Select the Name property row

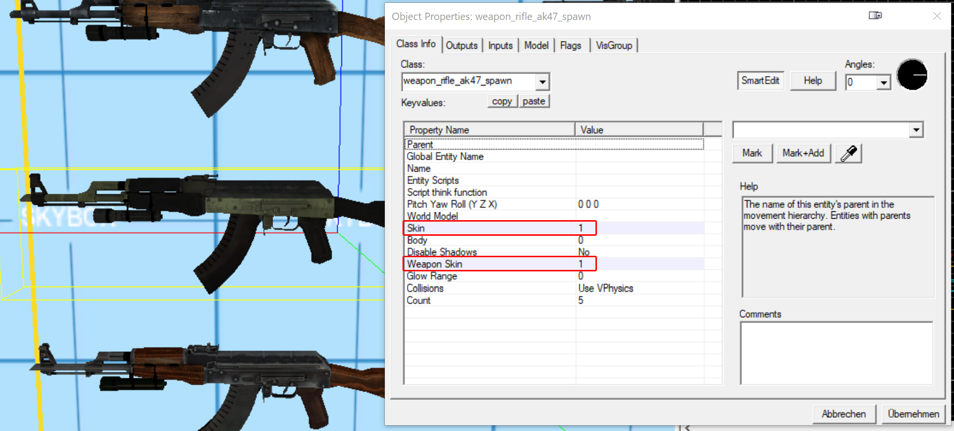tap(554, 168)
